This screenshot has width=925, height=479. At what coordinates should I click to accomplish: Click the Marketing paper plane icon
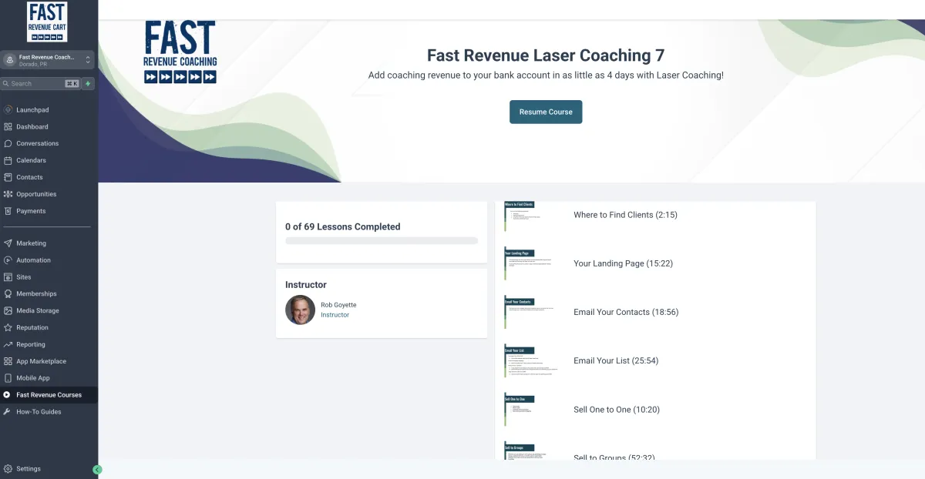point(8,243)
